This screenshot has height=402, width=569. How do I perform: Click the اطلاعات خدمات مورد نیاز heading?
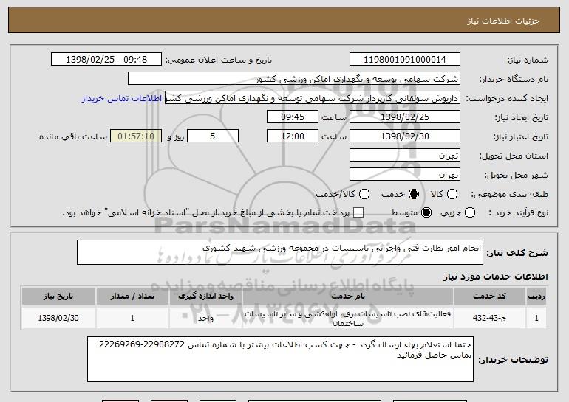pyautogui.click(x=495, y=277)
